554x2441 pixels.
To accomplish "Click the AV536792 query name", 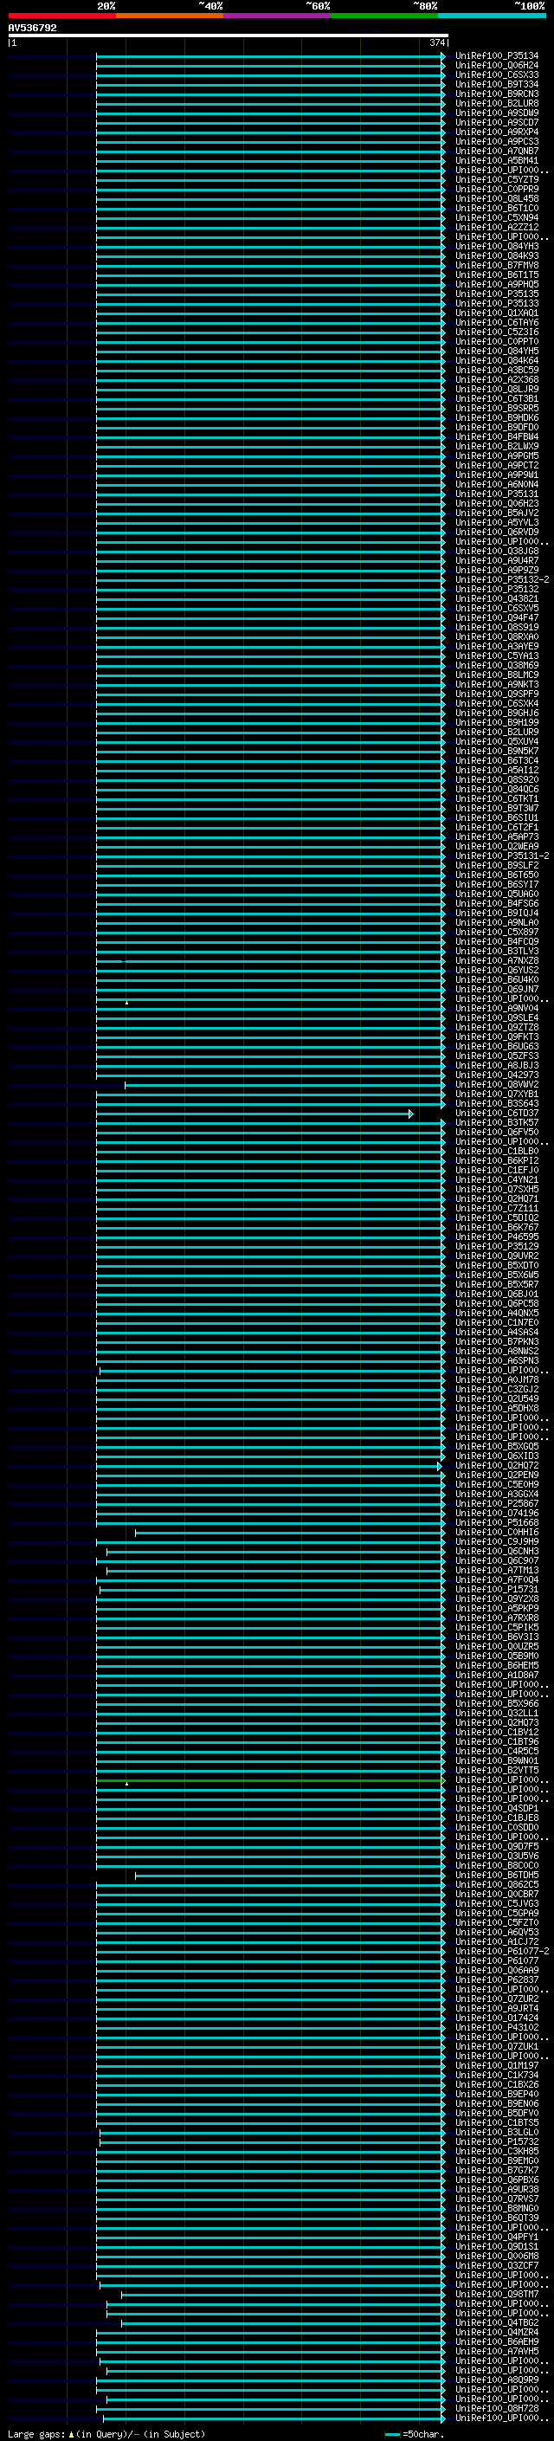I will click(x=32, y=29).
